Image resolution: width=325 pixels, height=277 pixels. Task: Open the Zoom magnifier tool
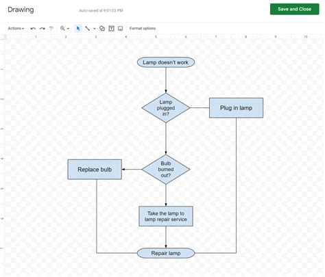pyautogui.click(x=62, y=28)
